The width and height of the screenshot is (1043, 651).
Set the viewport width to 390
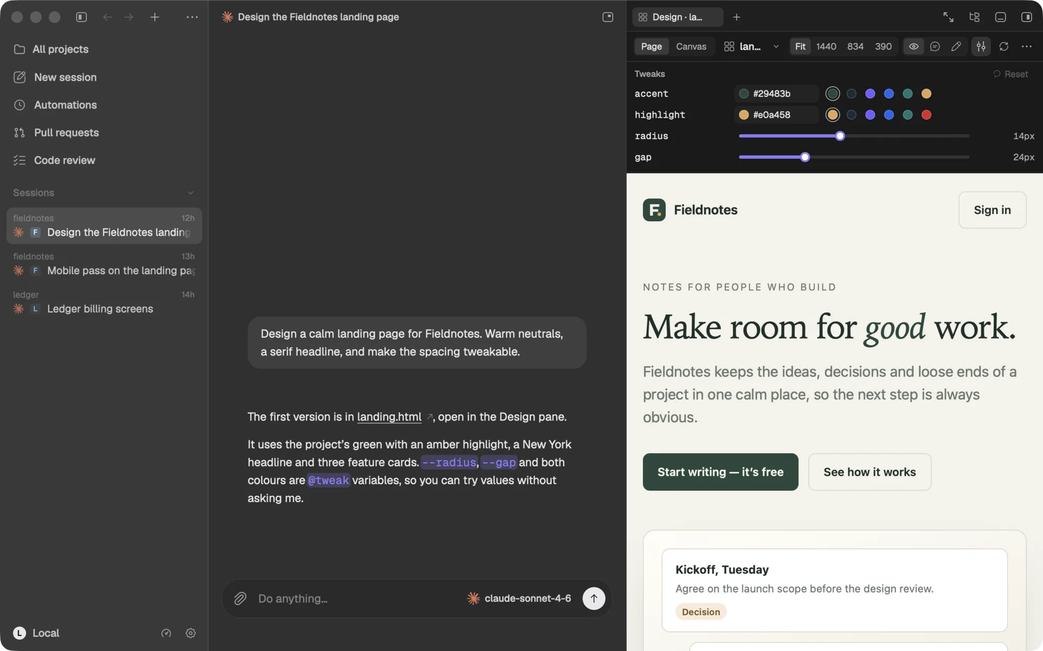pos(883,46)
